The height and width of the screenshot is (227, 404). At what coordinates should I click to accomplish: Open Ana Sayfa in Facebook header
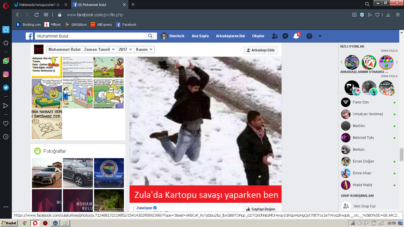pos(200,36)
